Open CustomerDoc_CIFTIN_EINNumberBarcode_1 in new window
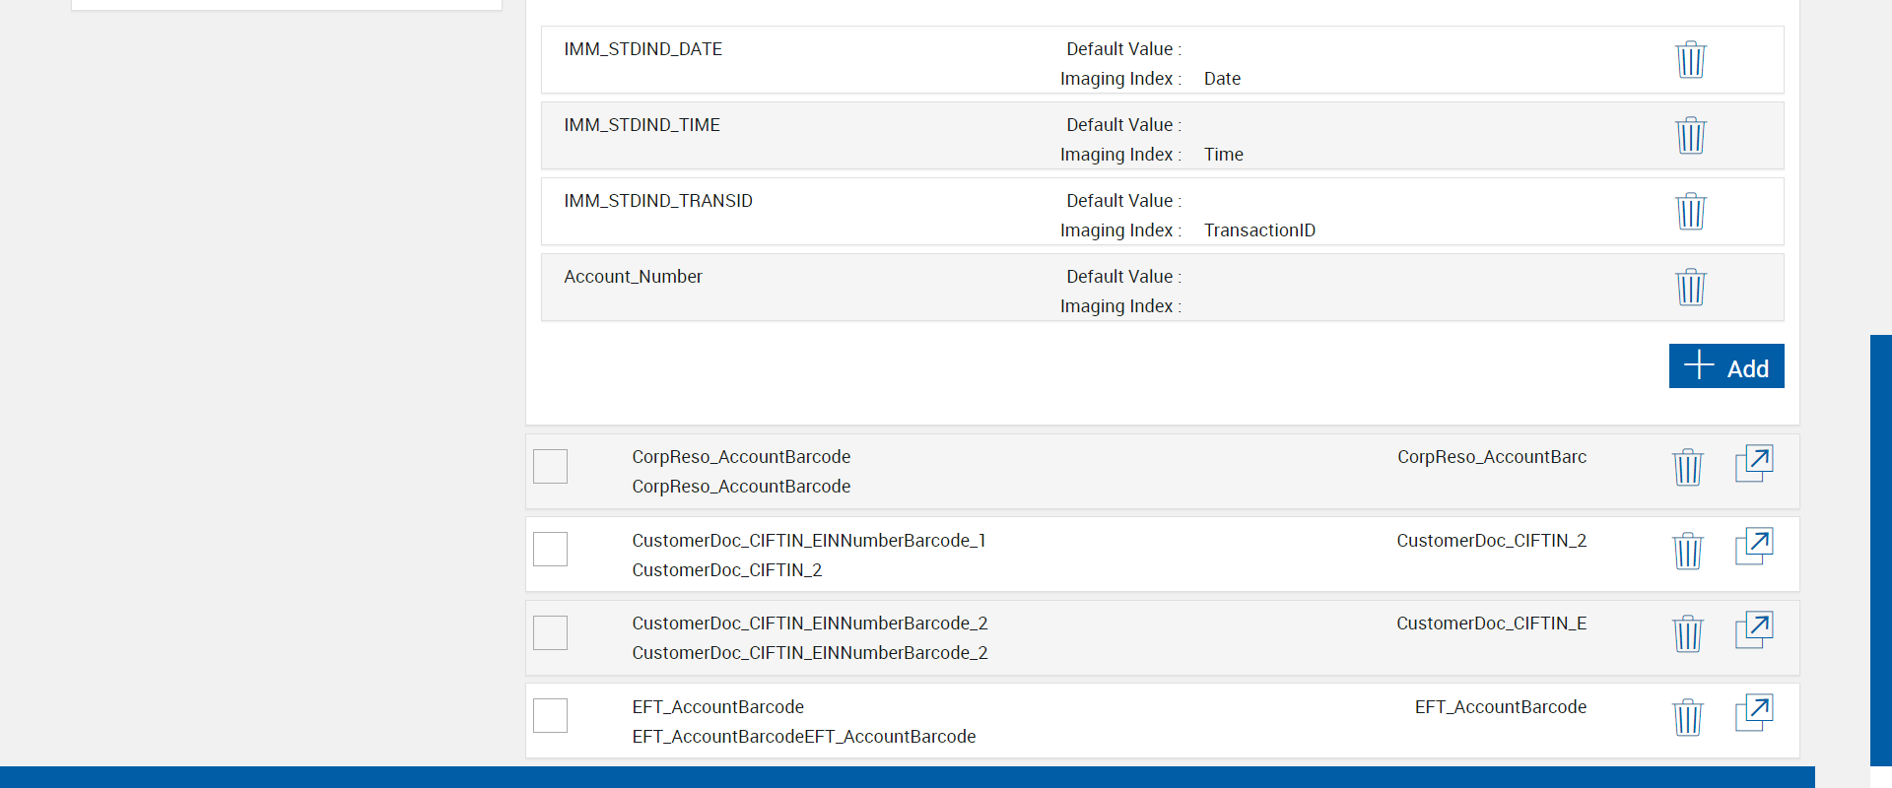1892x788 pixels. [1754, 546]
